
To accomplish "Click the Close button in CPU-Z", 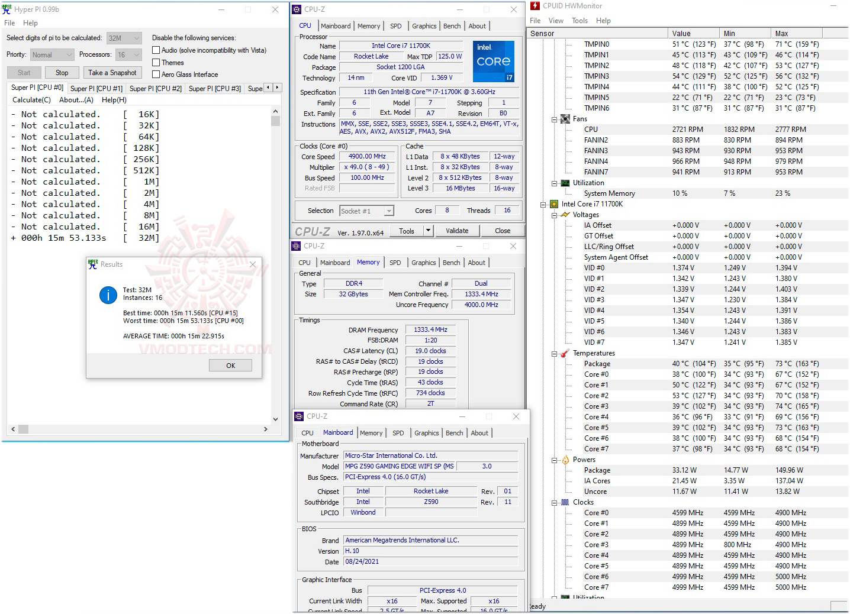I will [503, 231].
